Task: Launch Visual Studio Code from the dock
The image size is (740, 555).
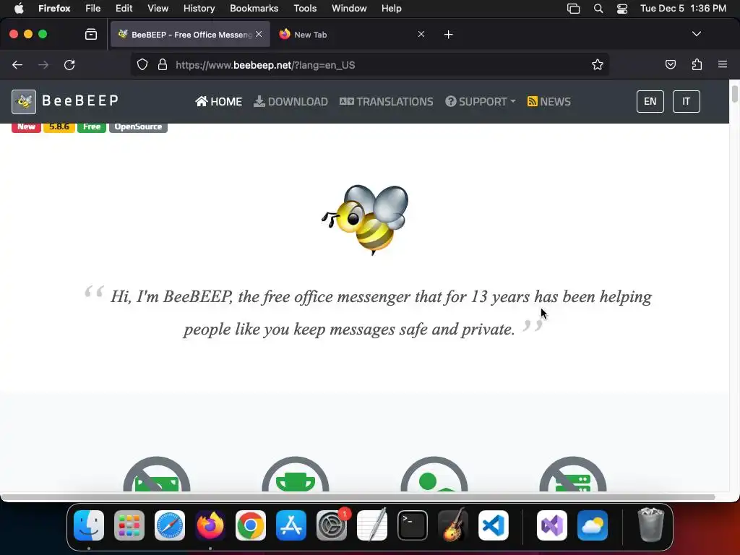Action: pyautogui.click(x=494, y=525)
